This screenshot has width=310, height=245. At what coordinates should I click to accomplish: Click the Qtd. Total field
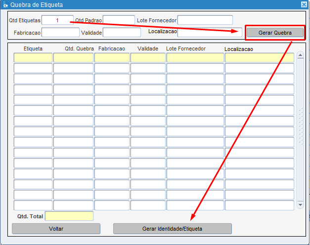pyautogui.click(x=69, y=216)
